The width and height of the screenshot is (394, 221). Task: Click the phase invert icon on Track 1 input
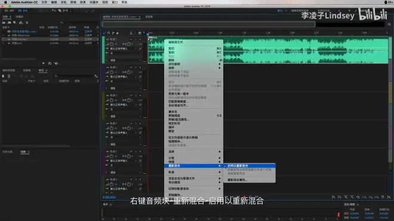(140, 49)
